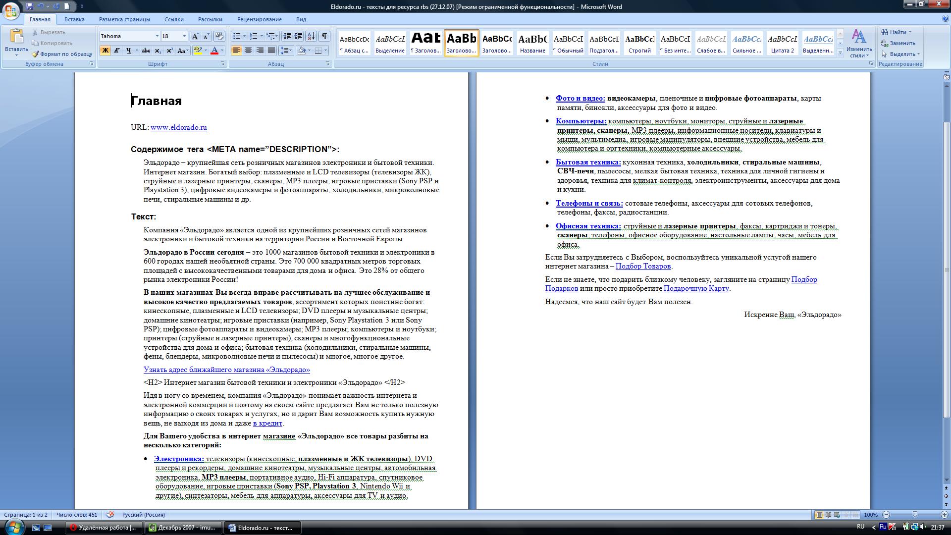
Task: Click the Paste (Вставить) clipboard icon
Action: (16, 37)
